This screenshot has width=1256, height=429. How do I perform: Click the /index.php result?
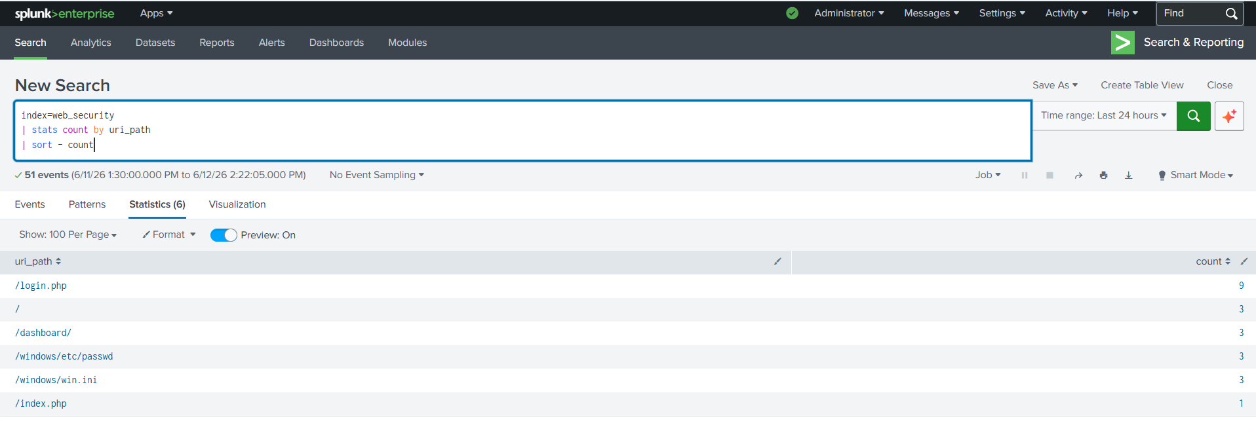(x=41, y=403)
